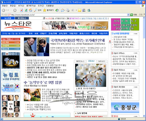
Task: Click 문화/연예 navigation link
Action: point(53,33)
